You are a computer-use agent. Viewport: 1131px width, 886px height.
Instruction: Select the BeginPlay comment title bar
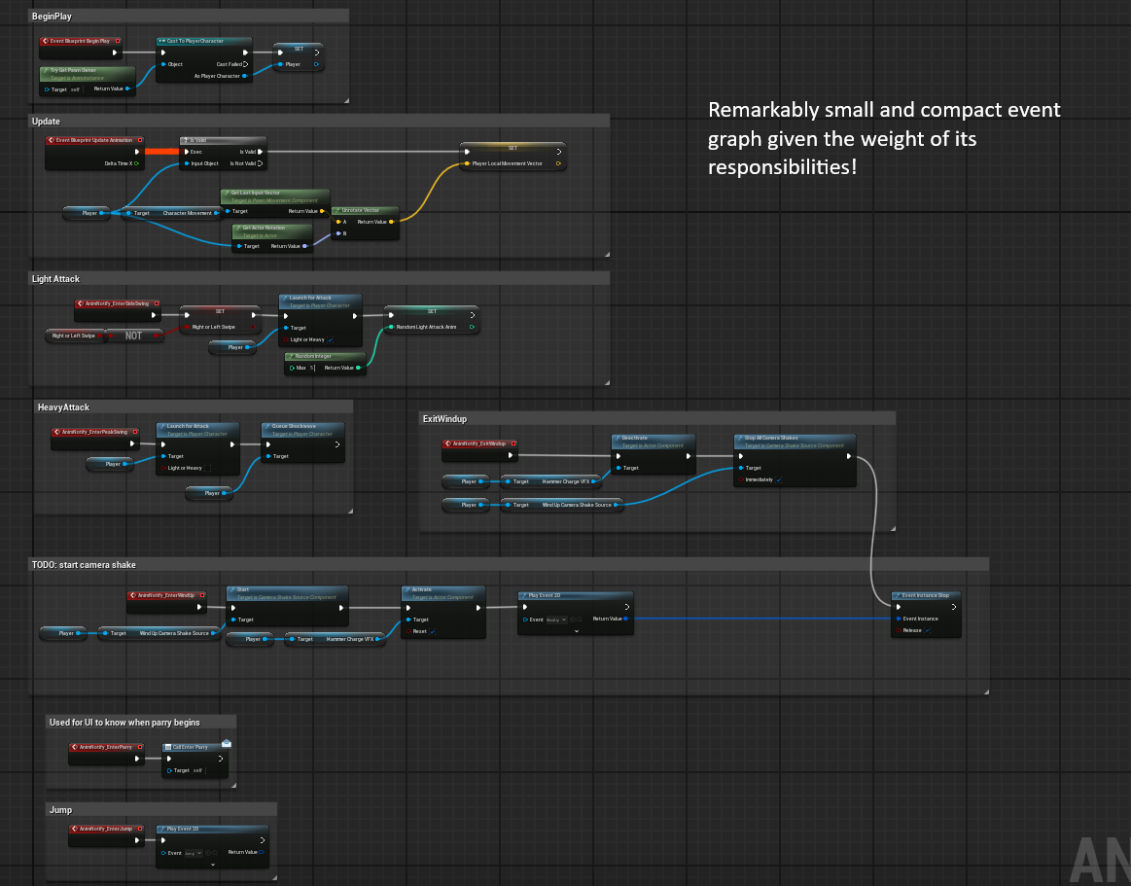[189, 16]
